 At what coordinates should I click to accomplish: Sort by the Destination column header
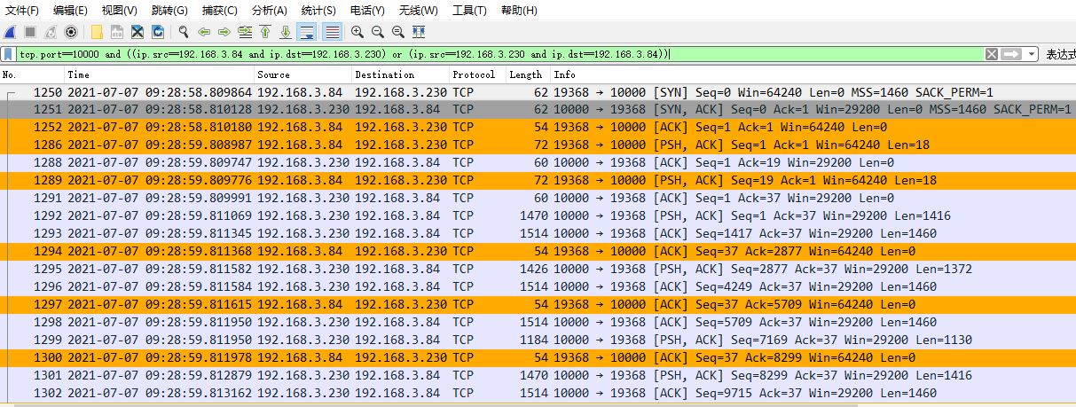coord(400,74)
